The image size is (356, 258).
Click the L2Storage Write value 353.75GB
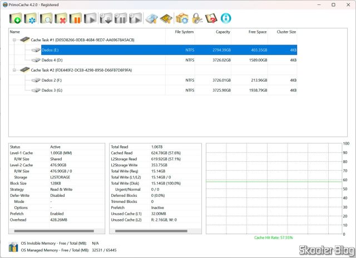(x=159, y=165)
